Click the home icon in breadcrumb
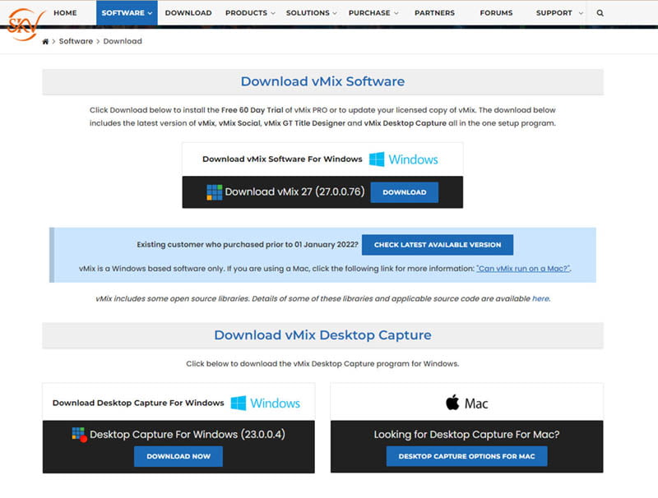Screen dimensions: 658x498 46,41
